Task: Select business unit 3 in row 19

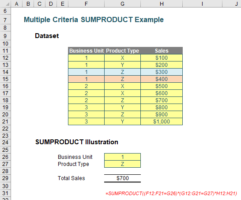Action: click(x=87, y=108)
